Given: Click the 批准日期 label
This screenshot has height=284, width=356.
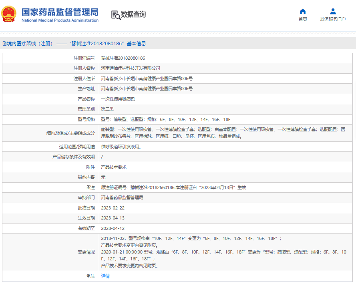Looking at the screenshot, I should tap(86, 208).
